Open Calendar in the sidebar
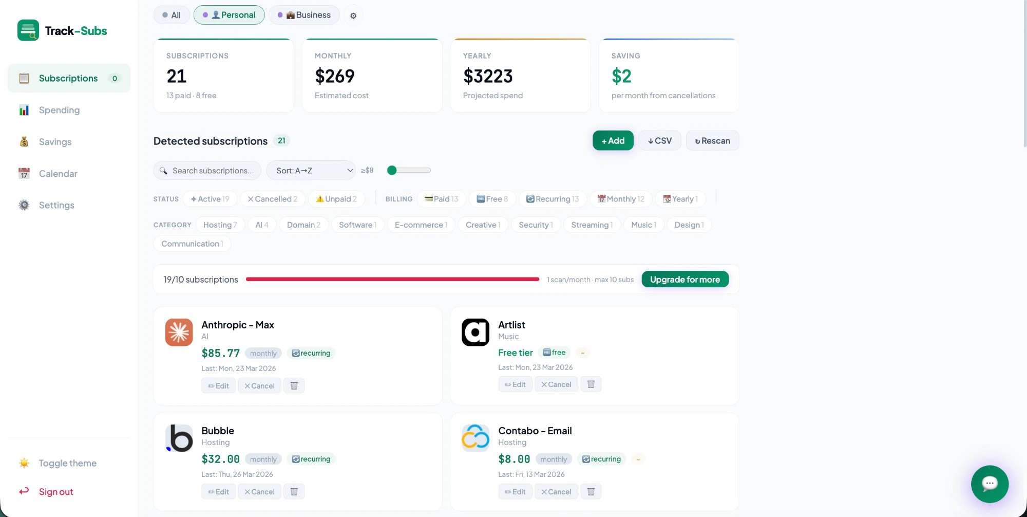1027x517 pixels. point(69,174)
